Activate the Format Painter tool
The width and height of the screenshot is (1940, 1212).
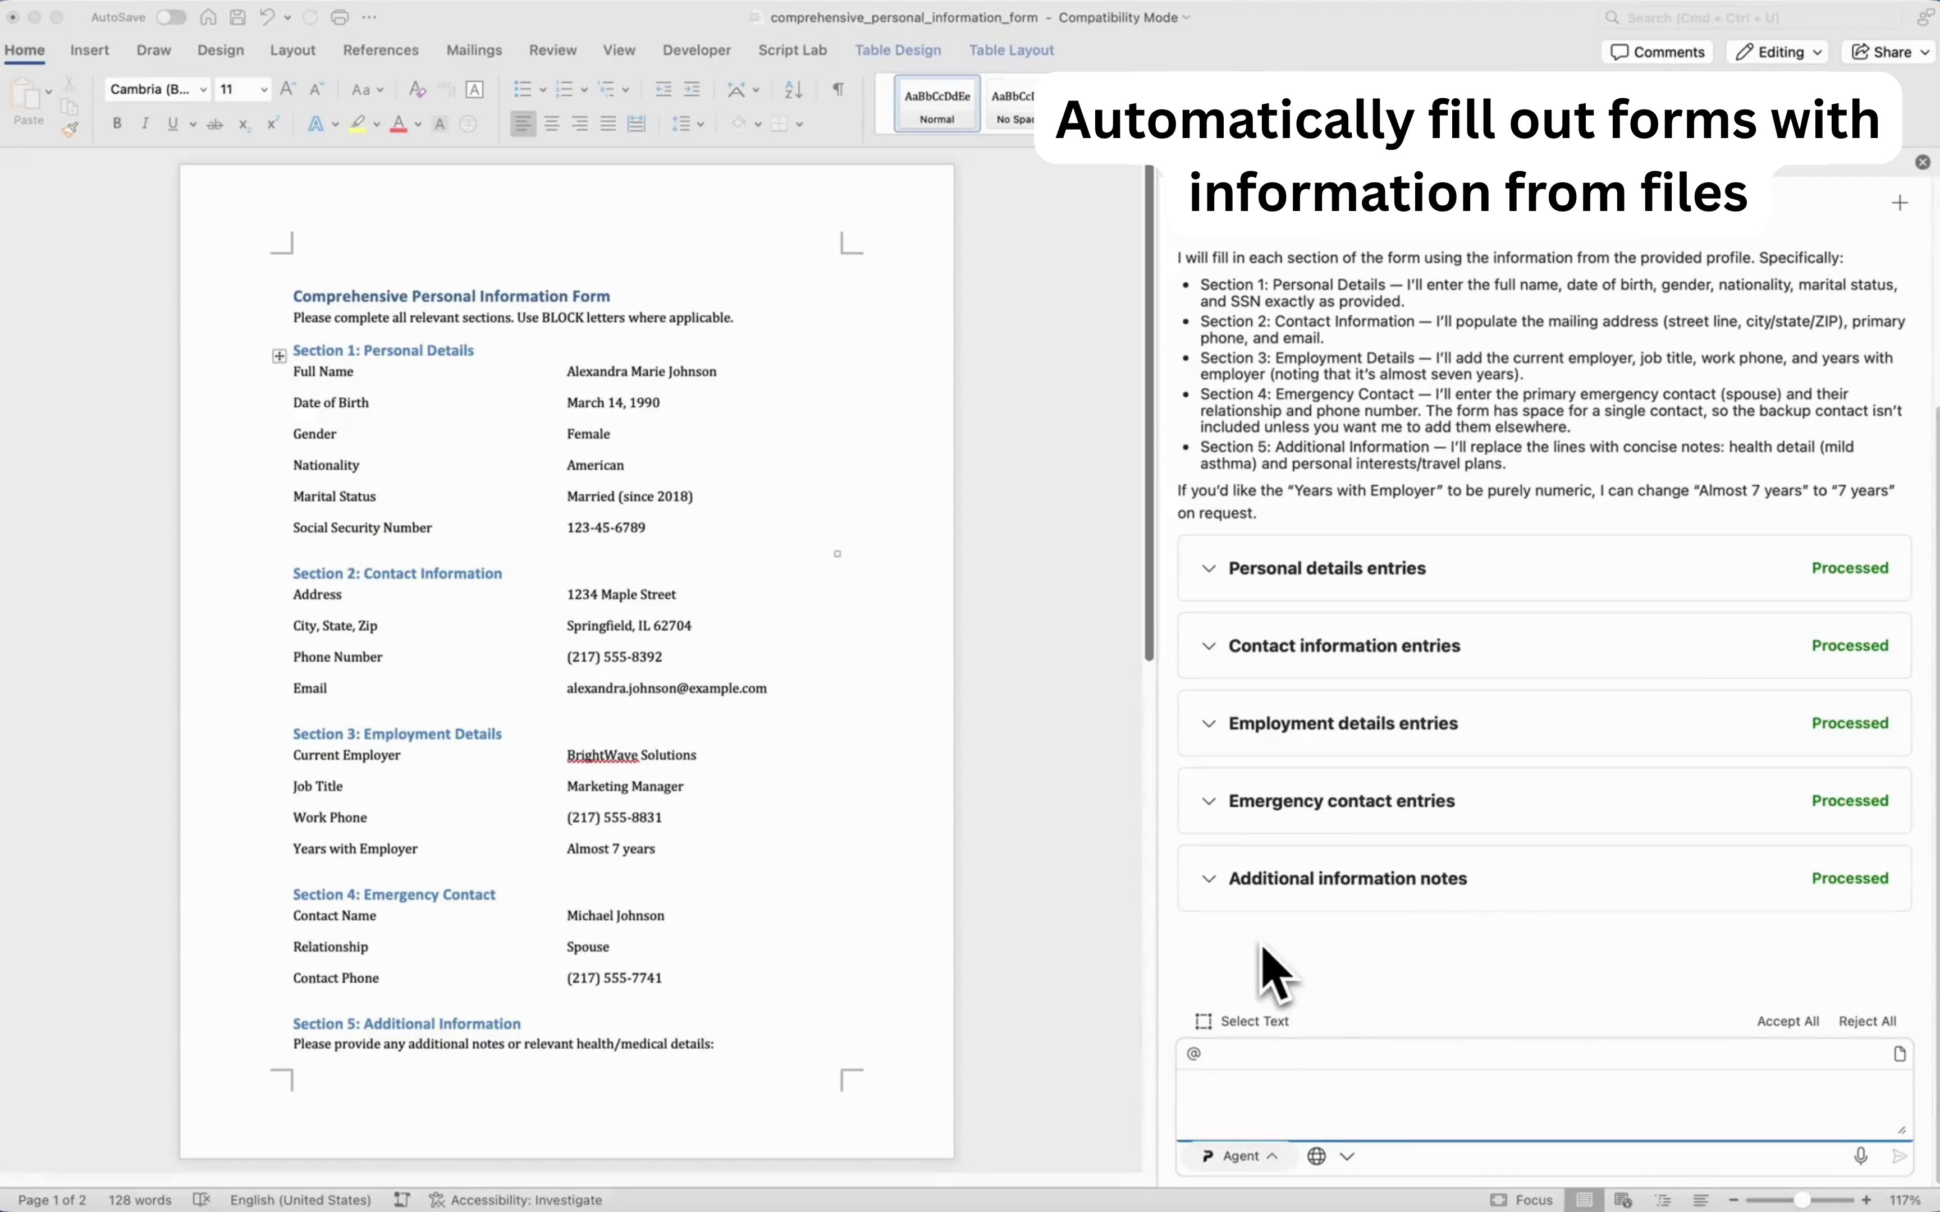71,129
